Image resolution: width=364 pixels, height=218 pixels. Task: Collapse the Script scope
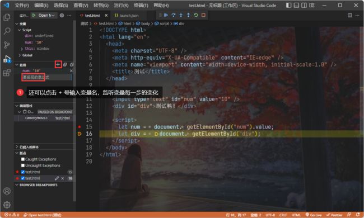point(19,30)
